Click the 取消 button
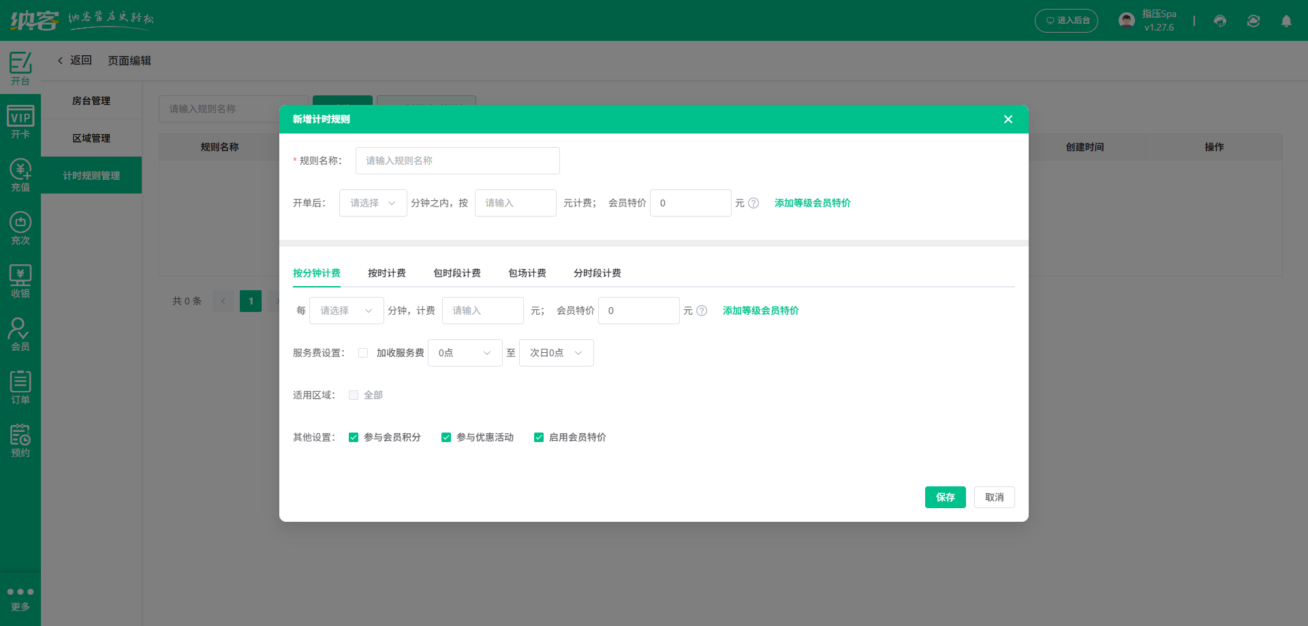The height and width of the screenshot is (626, 1308). (994, 497)
